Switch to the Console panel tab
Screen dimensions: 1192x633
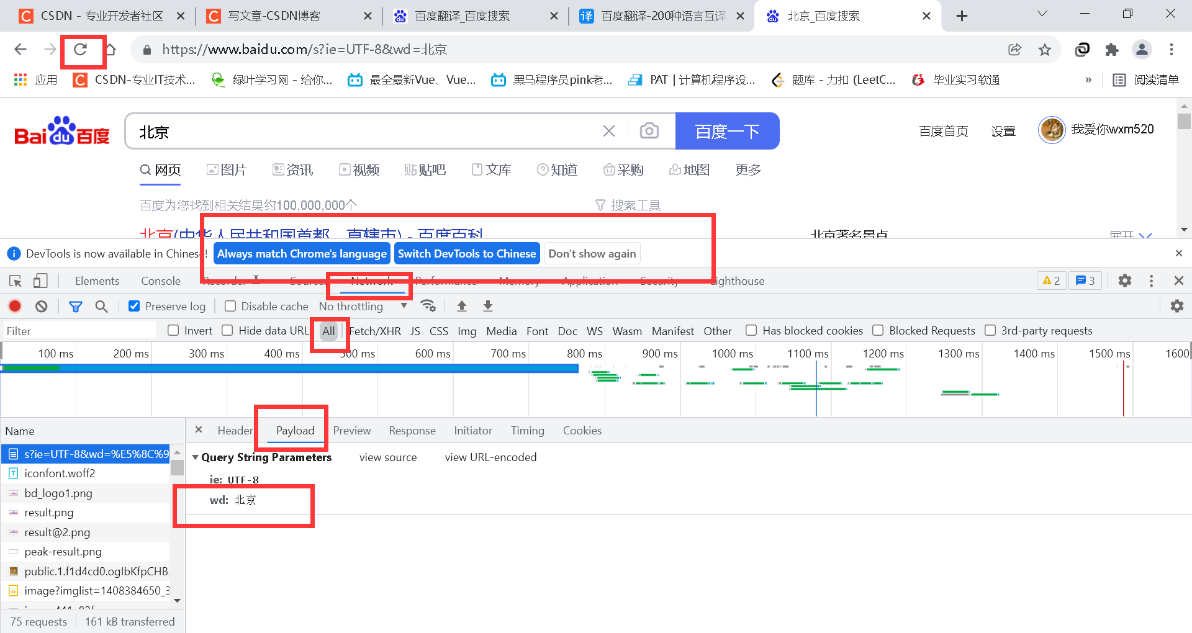[x=161, y=281]
